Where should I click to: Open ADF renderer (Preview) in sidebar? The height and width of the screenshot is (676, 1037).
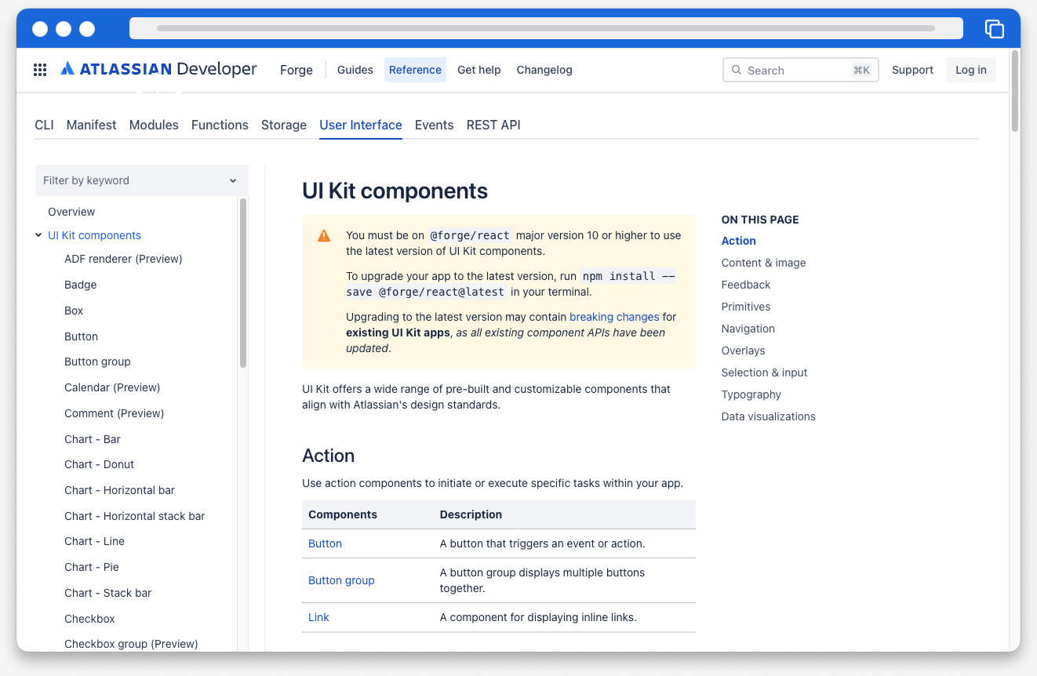click(x=123, y=259)
